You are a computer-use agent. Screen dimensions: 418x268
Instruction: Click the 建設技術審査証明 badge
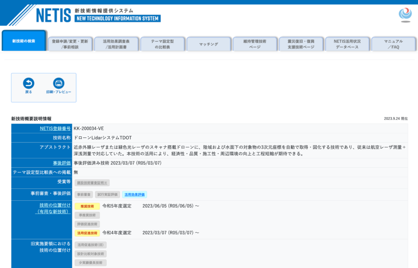[92, 183]
